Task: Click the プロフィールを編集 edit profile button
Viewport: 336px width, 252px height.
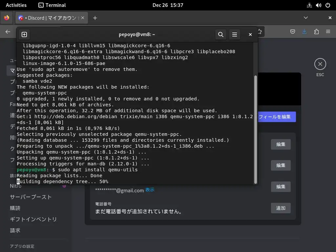Action: pos(277,117)
